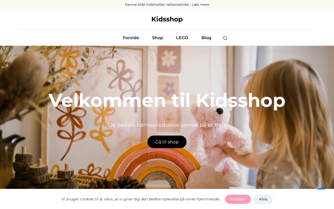334x209 pixels.
Task: Click the Gå til shop button
Action: click(x=167, y=142)
